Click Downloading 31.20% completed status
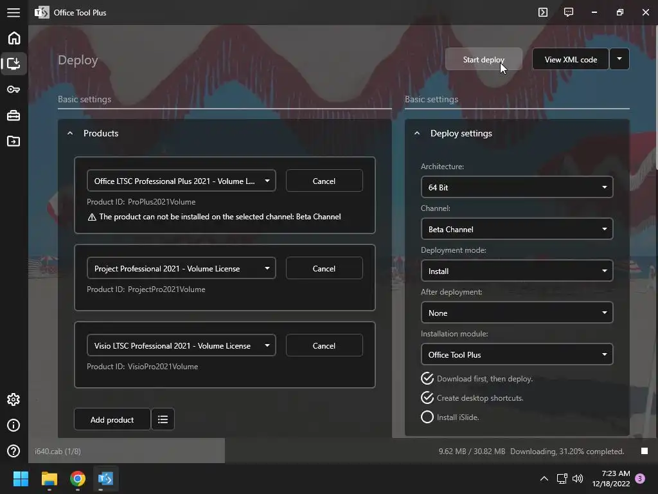The width and height of the screenshot is (658, 494). [x=567, y=451]
